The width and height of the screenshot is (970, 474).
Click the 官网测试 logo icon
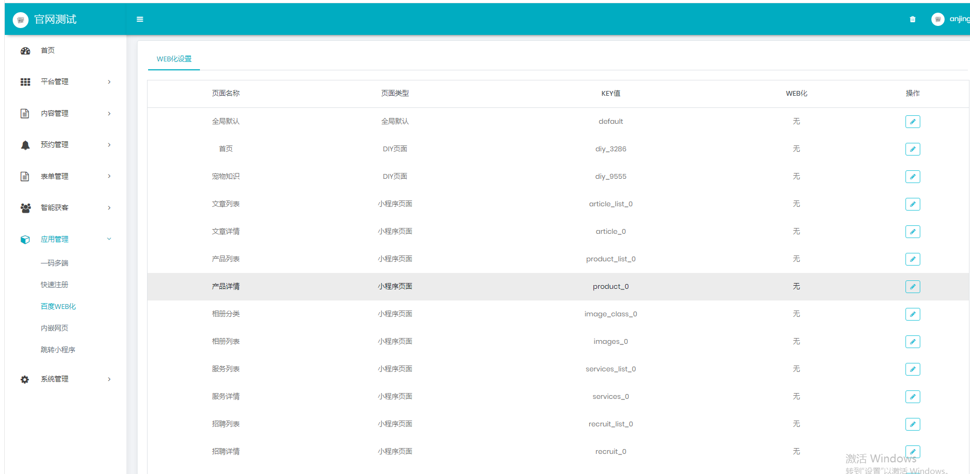[21, 20]
